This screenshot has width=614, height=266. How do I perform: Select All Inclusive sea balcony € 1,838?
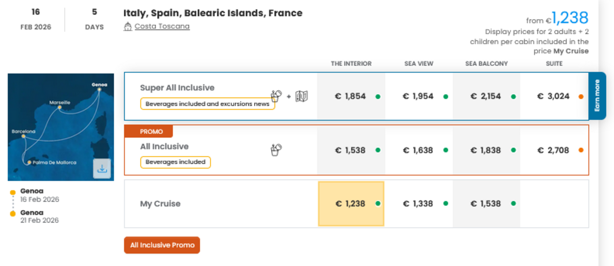pos(486,150)
